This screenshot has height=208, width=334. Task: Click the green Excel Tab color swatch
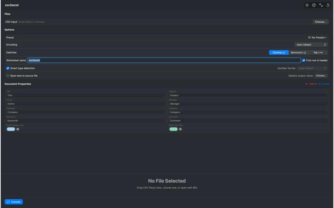[173, 129]
